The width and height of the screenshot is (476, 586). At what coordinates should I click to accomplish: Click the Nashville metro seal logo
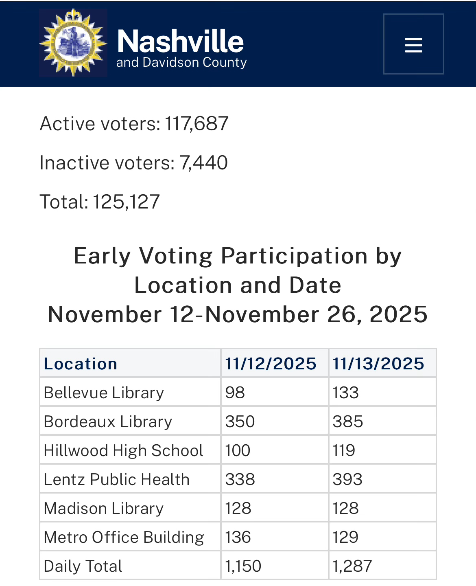click(x=73, y=43)
